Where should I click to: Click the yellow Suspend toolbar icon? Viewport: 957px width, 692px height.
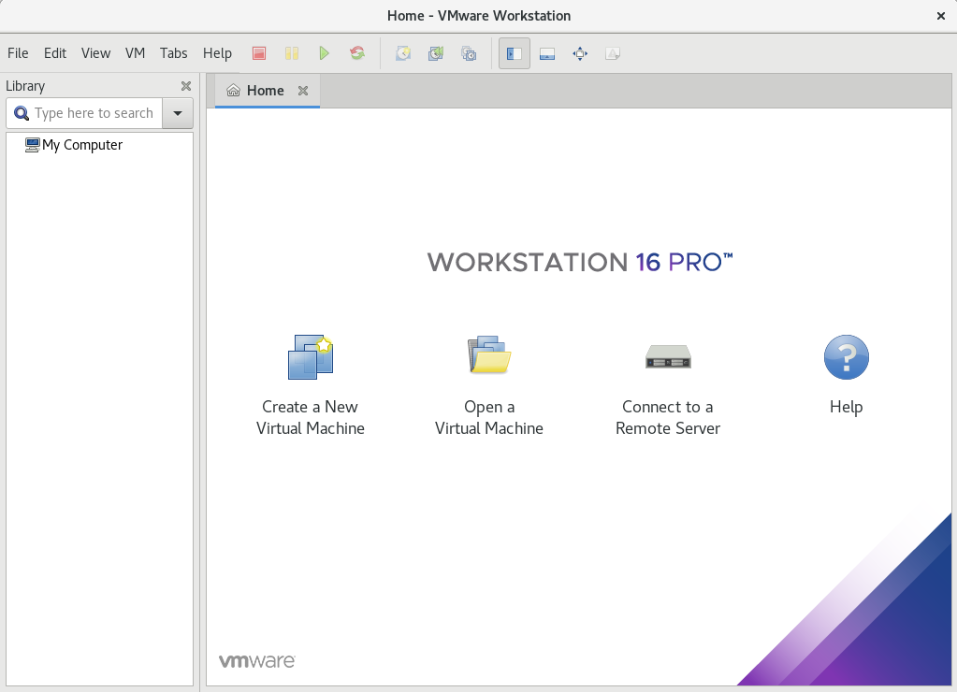(x=292, y=53)
